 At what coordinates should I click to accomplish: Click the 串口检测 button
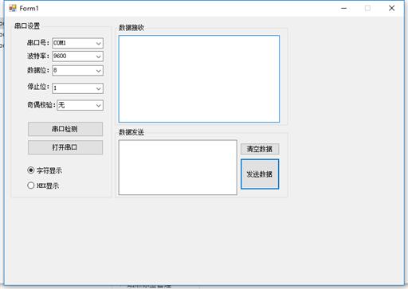(x=65, y=129)
